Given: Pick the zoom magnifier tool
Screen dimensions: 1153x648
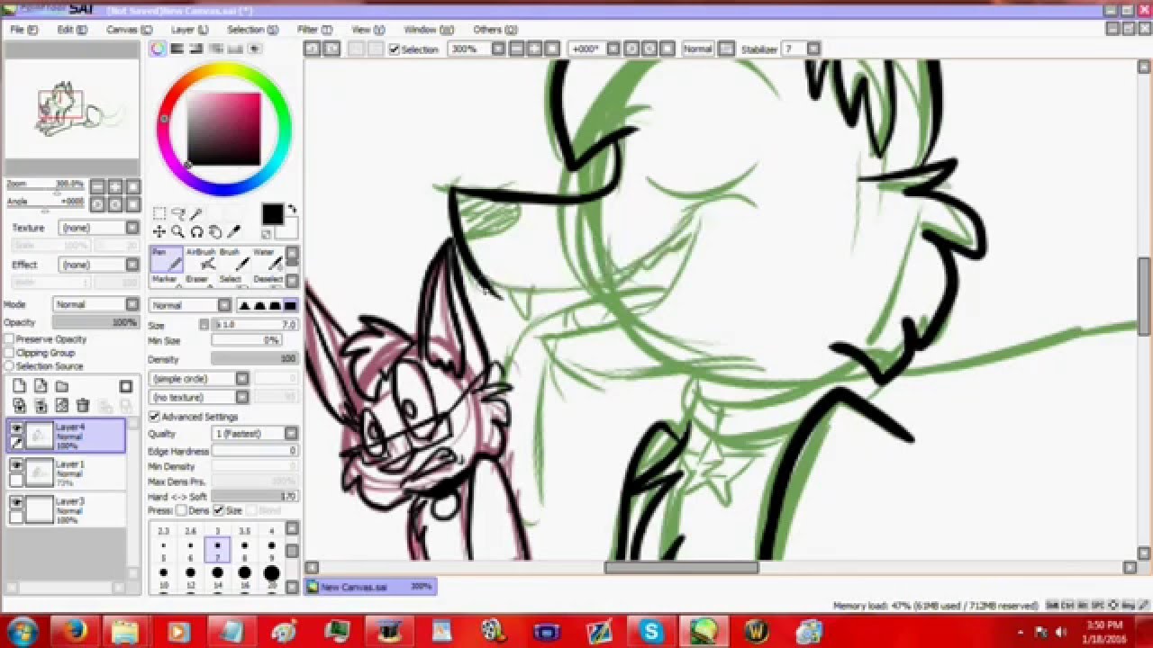Looking at the screenshot, I should click(178, 232).
